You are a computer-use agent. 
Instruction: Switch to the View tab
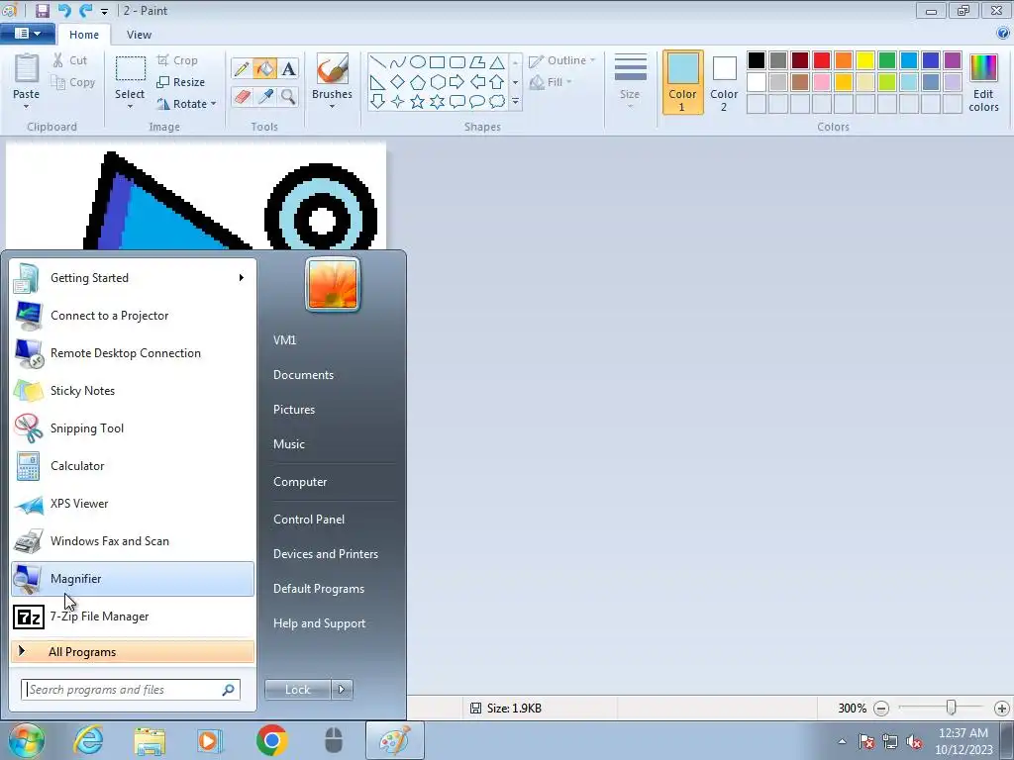[x=139, y=35]
